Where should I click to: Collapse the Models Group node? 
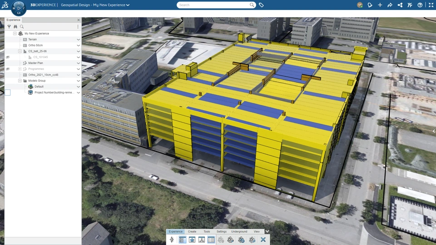(x=20, y=81)
